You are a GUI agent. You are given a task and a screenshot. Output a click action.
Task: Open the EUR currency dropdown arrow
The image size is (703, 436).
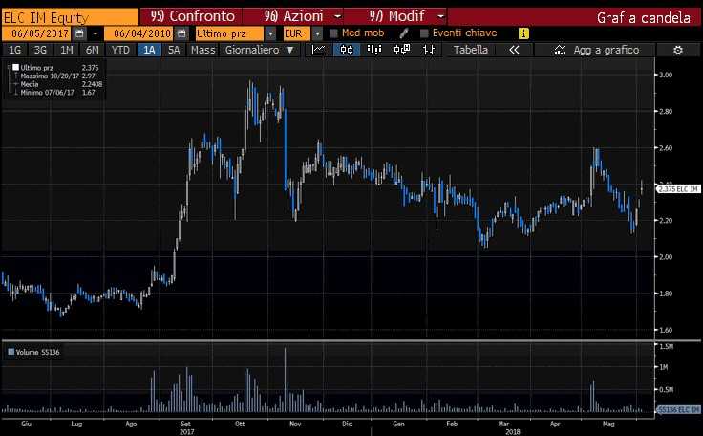click(x=317, y=33)
